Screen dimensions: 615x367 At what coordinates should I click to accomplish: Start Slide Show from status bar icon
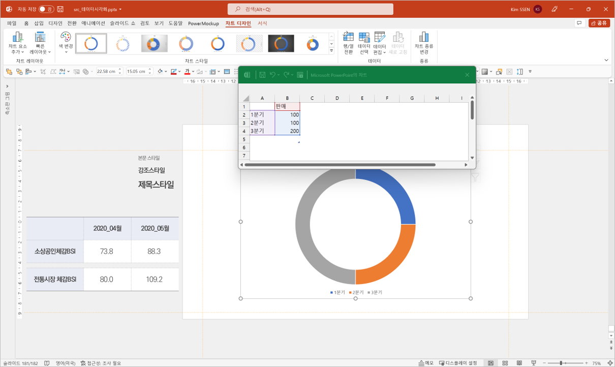pos(534,363)
